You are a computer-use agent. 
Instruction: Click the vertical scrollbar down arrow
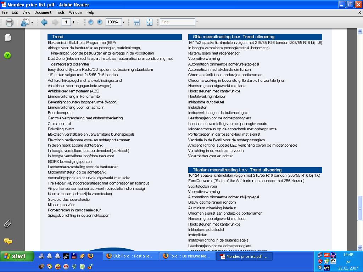click(x=360, y=248)
